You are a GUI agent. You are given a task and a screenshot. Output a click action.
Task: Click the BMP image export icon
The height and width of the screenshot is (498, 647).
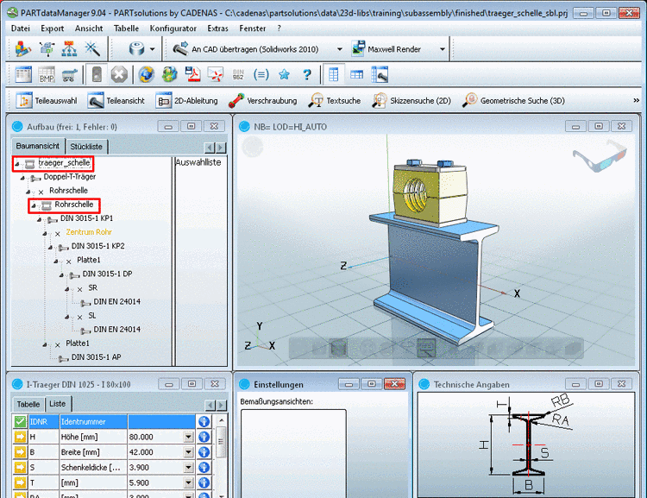coord(46,75)
